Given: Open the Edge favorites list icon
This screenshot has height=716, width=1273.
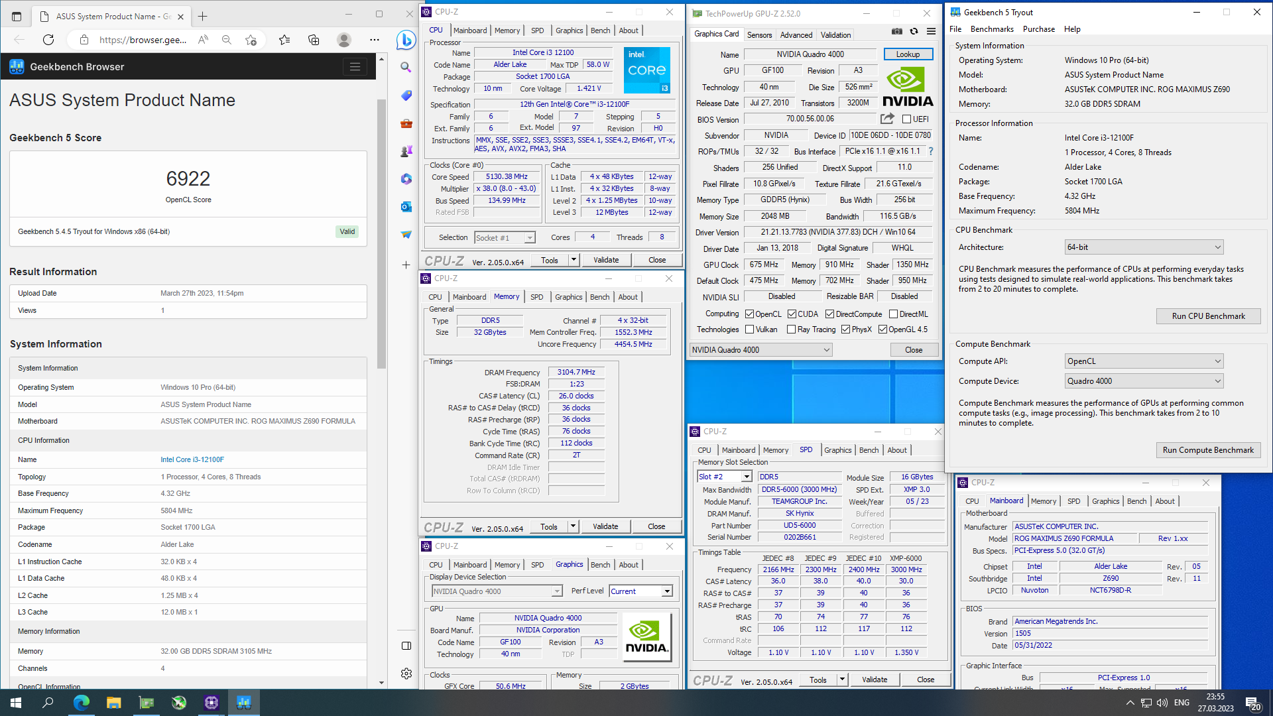Looking at the screenshot, I should [284, 40].
